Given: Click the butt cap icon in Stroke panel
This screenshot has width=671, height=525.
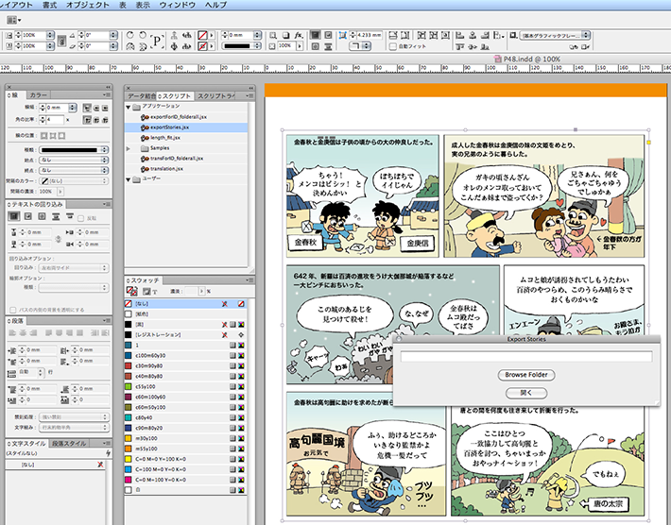Looking at the screenshot, I should (x=87, y=108).
